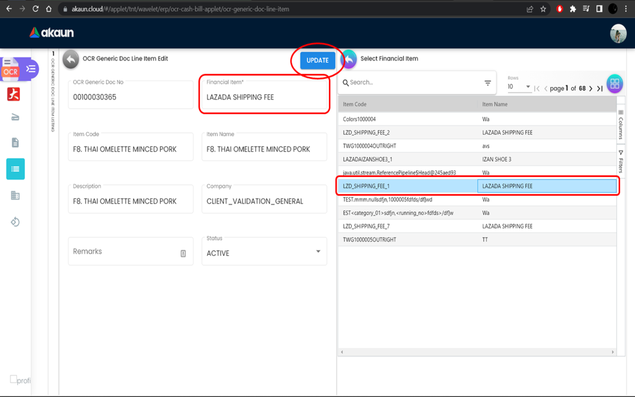Click the blue UPDATE button
Screen dimensions: 635x397
(x=317, y=60)
